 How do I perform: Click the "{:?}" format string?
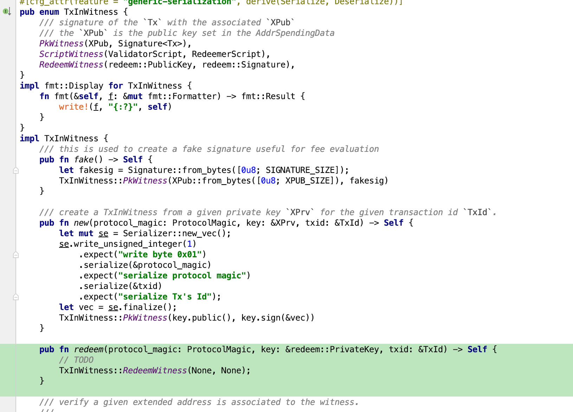click(123, 107)
